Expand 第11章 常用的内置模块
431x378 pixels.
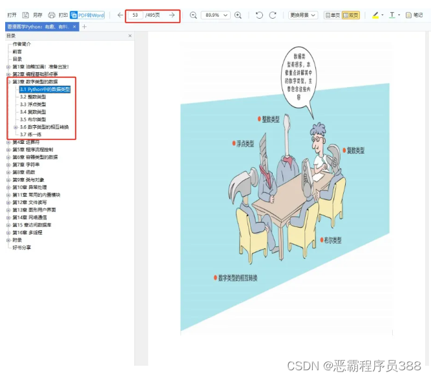(8, 195)
